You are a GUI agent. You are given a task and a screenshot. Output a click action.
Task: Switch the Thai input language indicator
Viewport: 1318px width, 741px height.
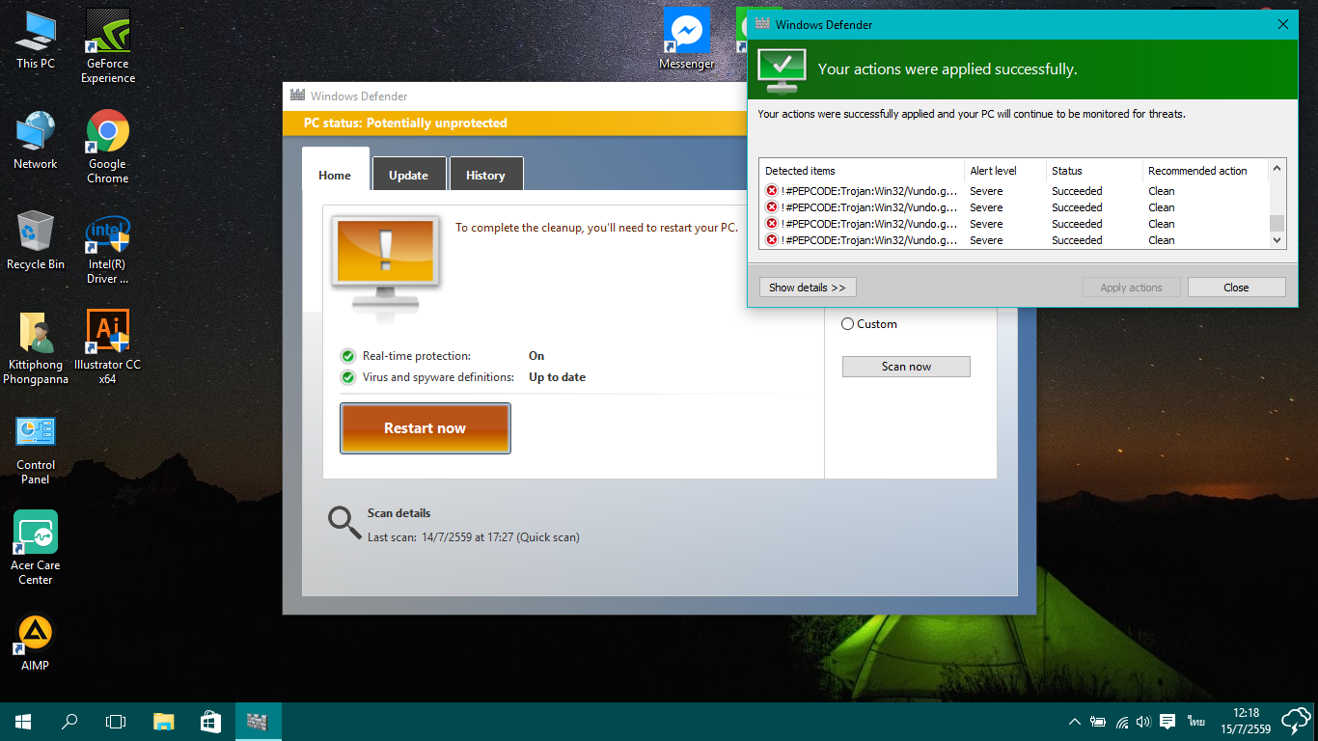point(1196,722)
